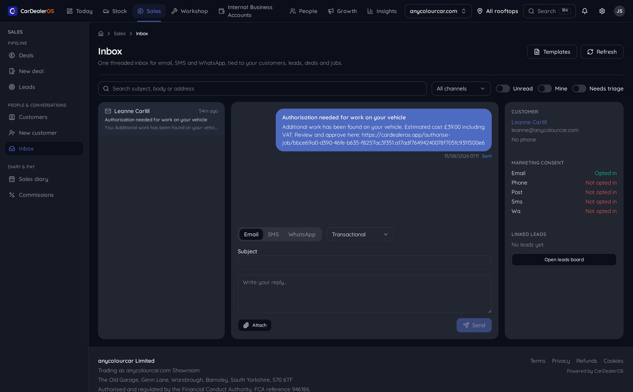Image resolution: width=633 pixels, height=392 pixels.
Task: Open the JS user avatar menu
Action: (x=619, y=11)
